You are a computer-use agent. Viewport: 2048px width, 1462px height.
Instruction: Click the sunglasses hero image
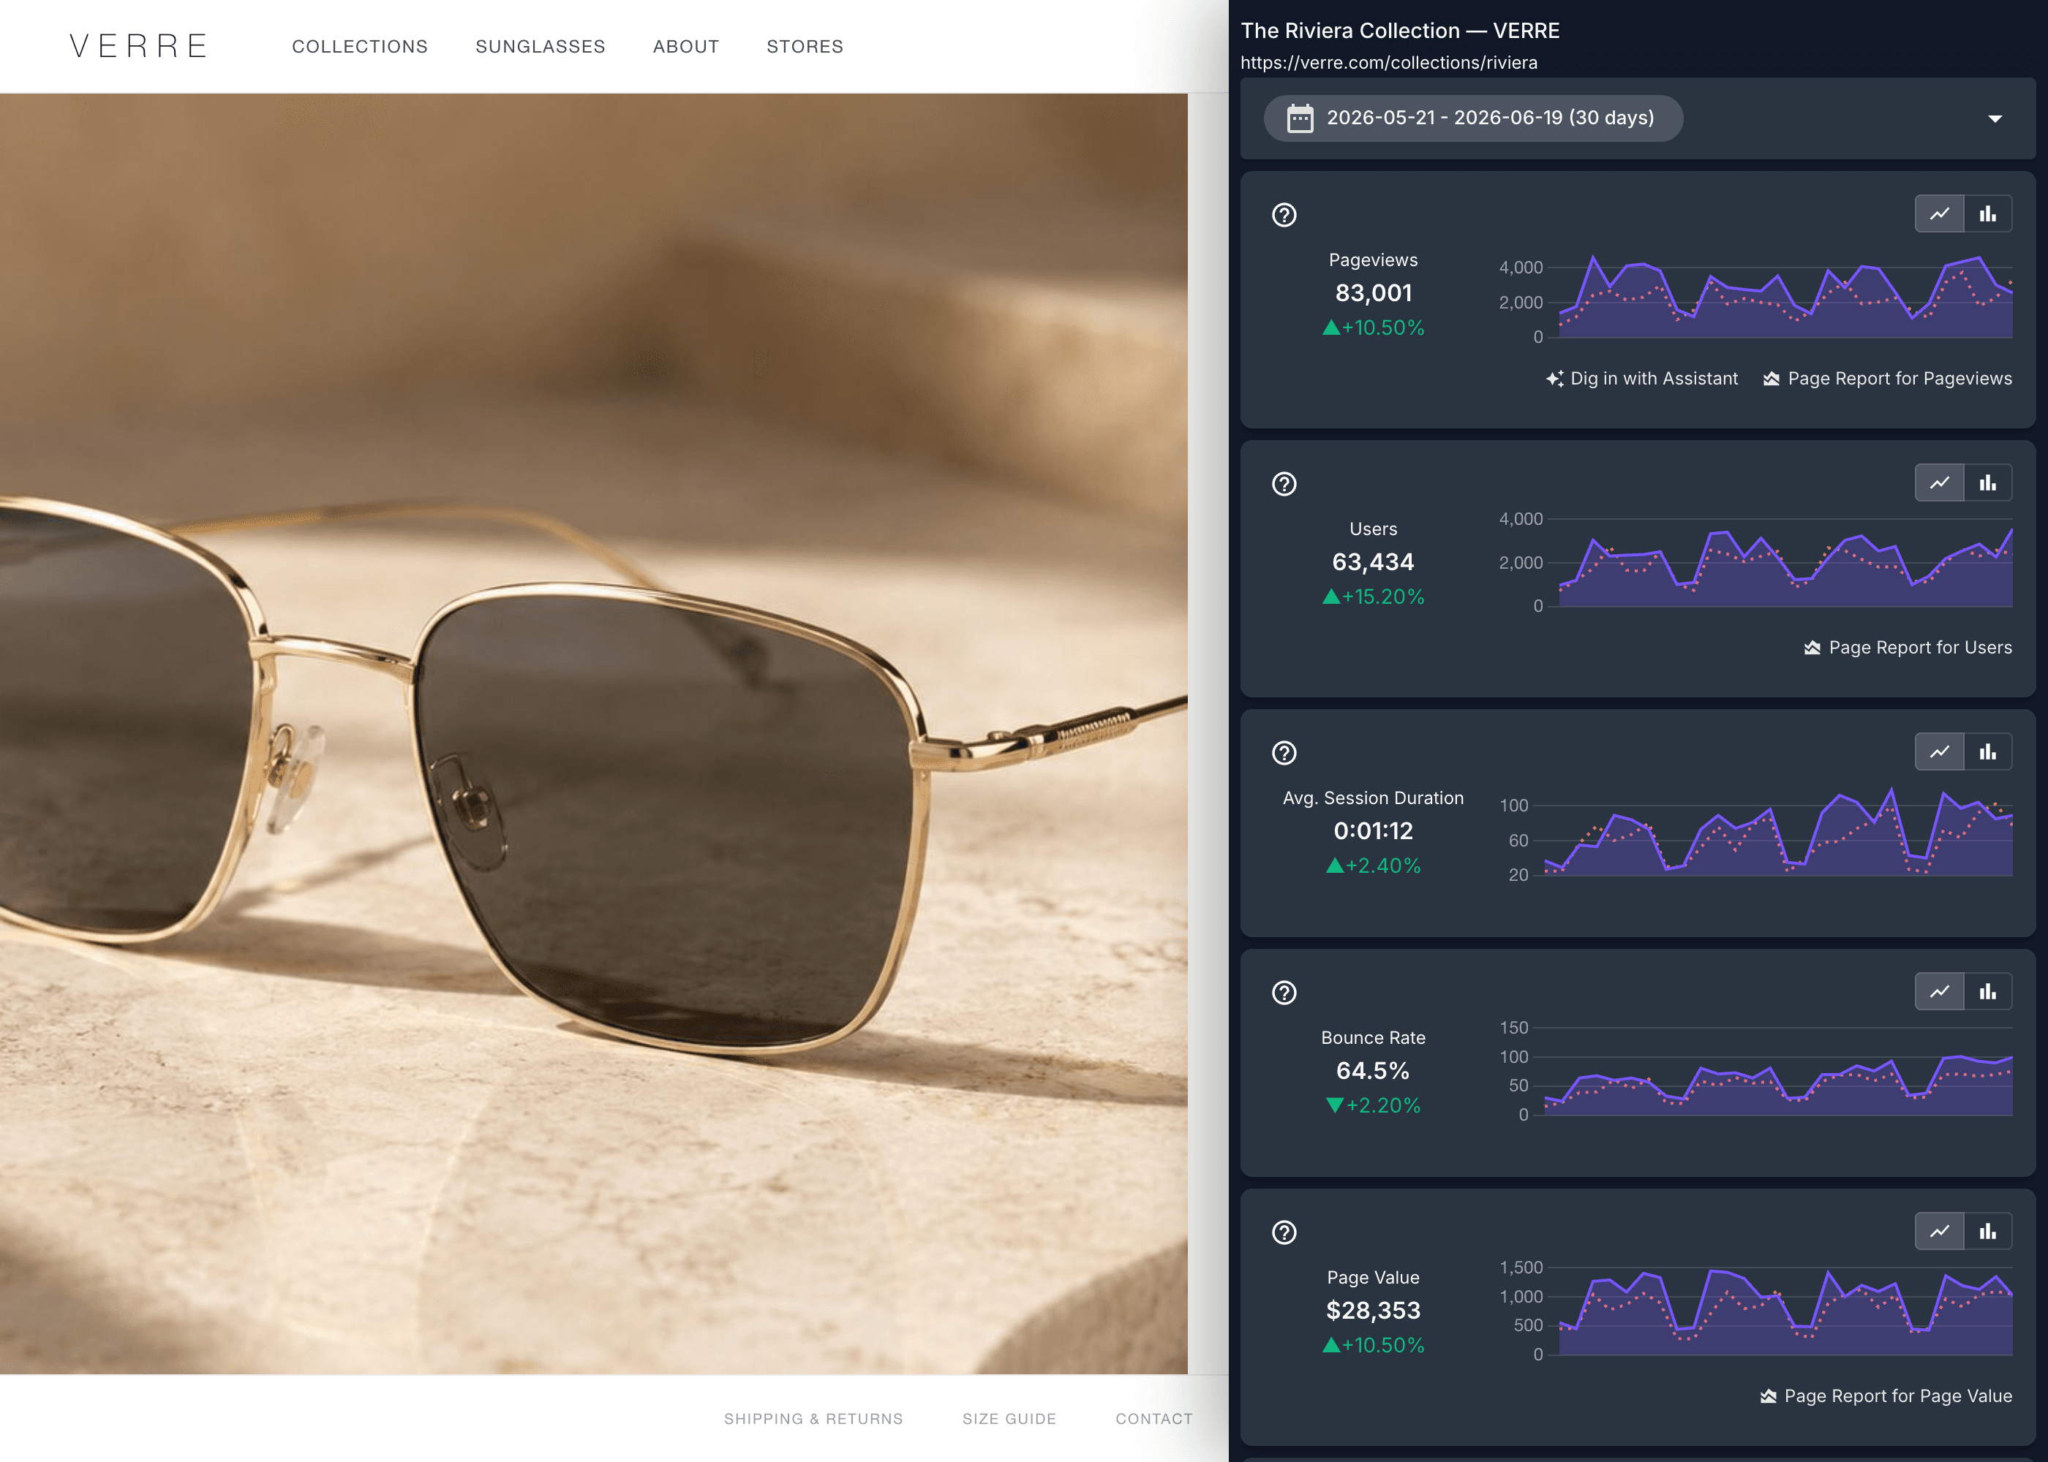pyautogui.click(x=593, y=734)
